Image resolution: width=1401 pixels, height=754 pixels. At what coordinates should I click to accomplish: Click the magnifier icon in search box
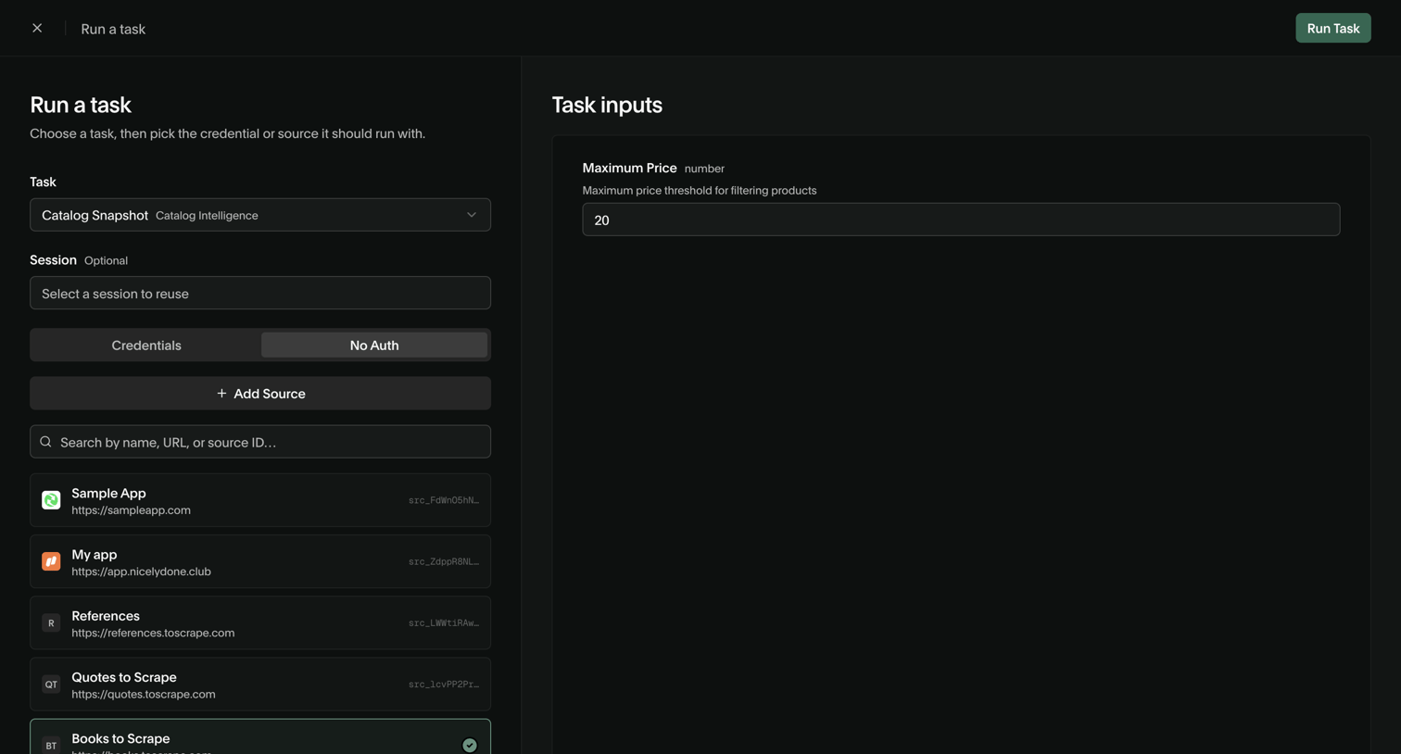tap(45, 442)
